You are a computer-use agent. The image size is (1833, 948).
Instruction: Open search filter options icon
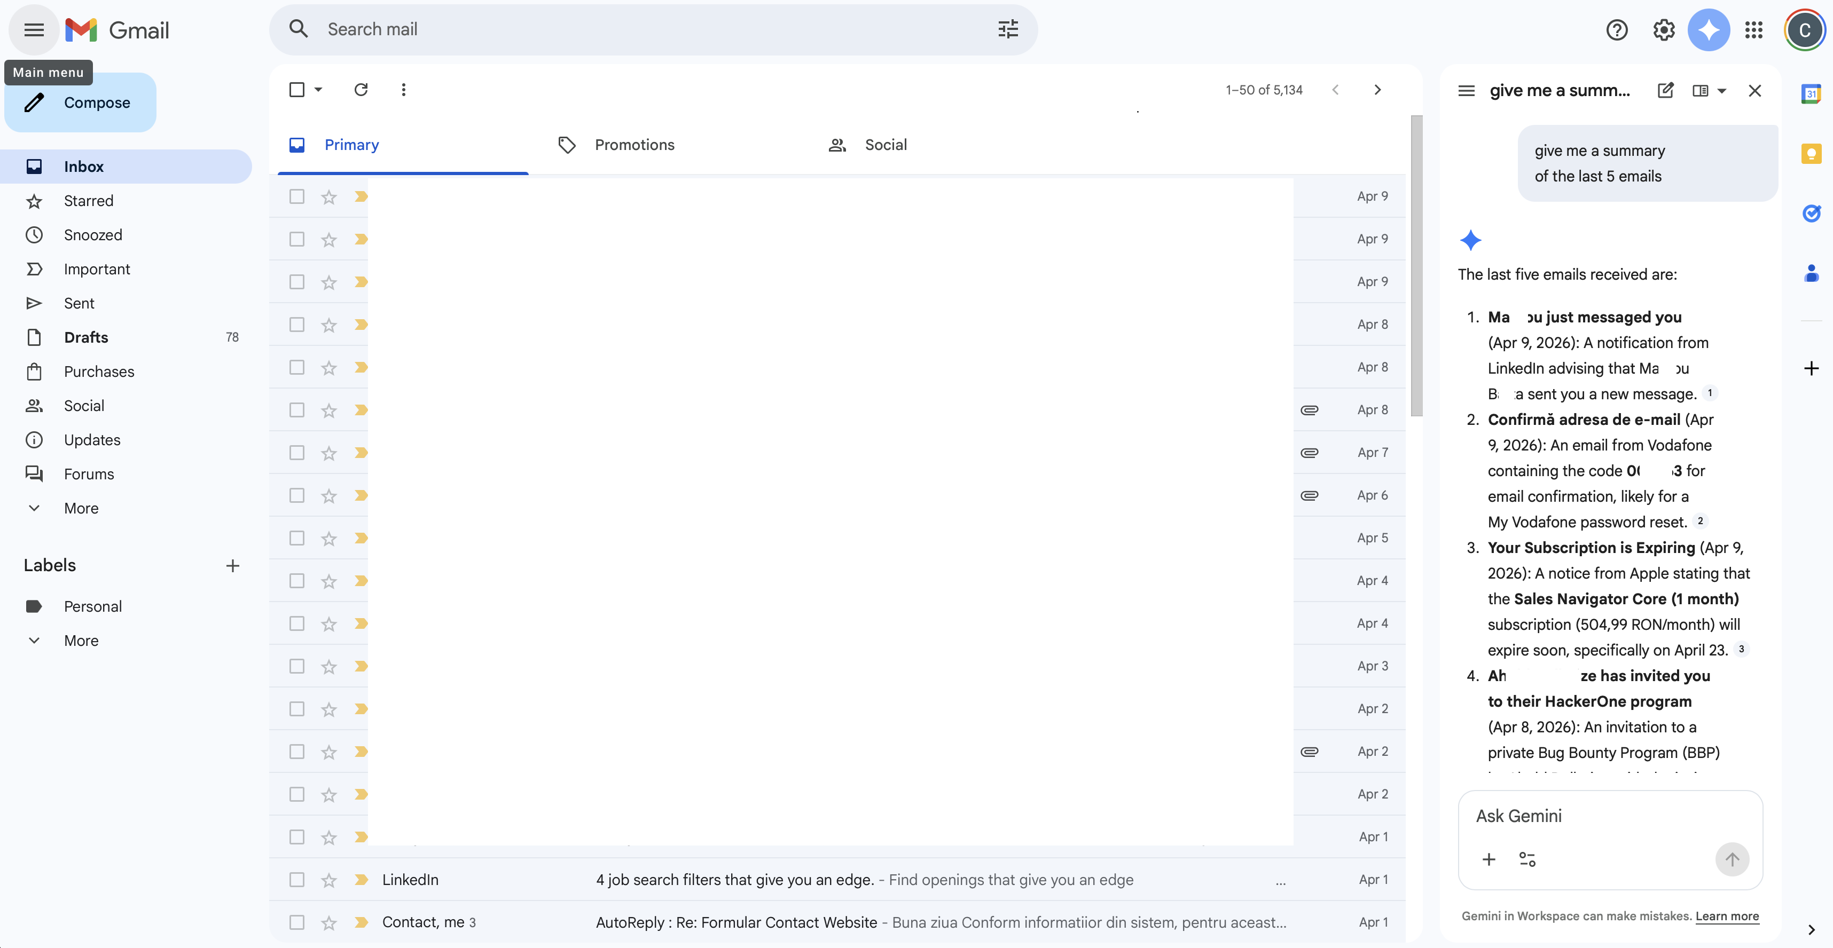[x=1008, y=29]
